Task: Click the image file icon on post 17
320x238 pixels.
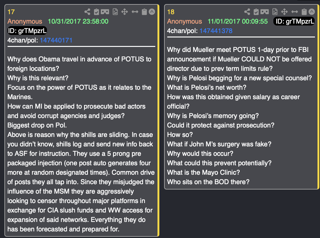Action: 115,12
